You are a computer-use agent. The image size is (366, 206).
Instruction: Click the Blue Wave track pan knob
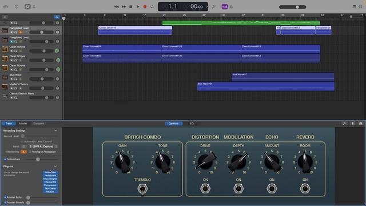point(57,79)
